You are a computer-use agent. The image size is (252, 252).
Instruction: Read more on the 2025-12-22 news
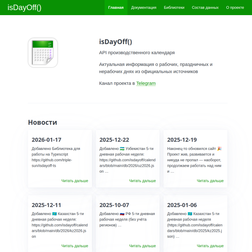point(142,181)
